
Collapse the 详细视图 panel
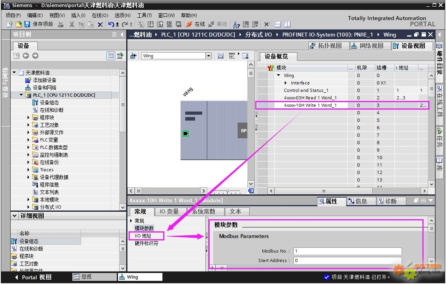[x=15, y=216]
